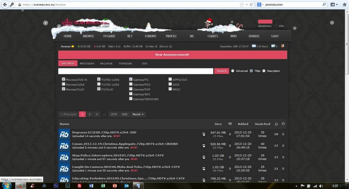Download the Degrassi.S13E08 torrent via disk icon
The image size is (349, 189).
pyautogui.click(x=204, y=134)
